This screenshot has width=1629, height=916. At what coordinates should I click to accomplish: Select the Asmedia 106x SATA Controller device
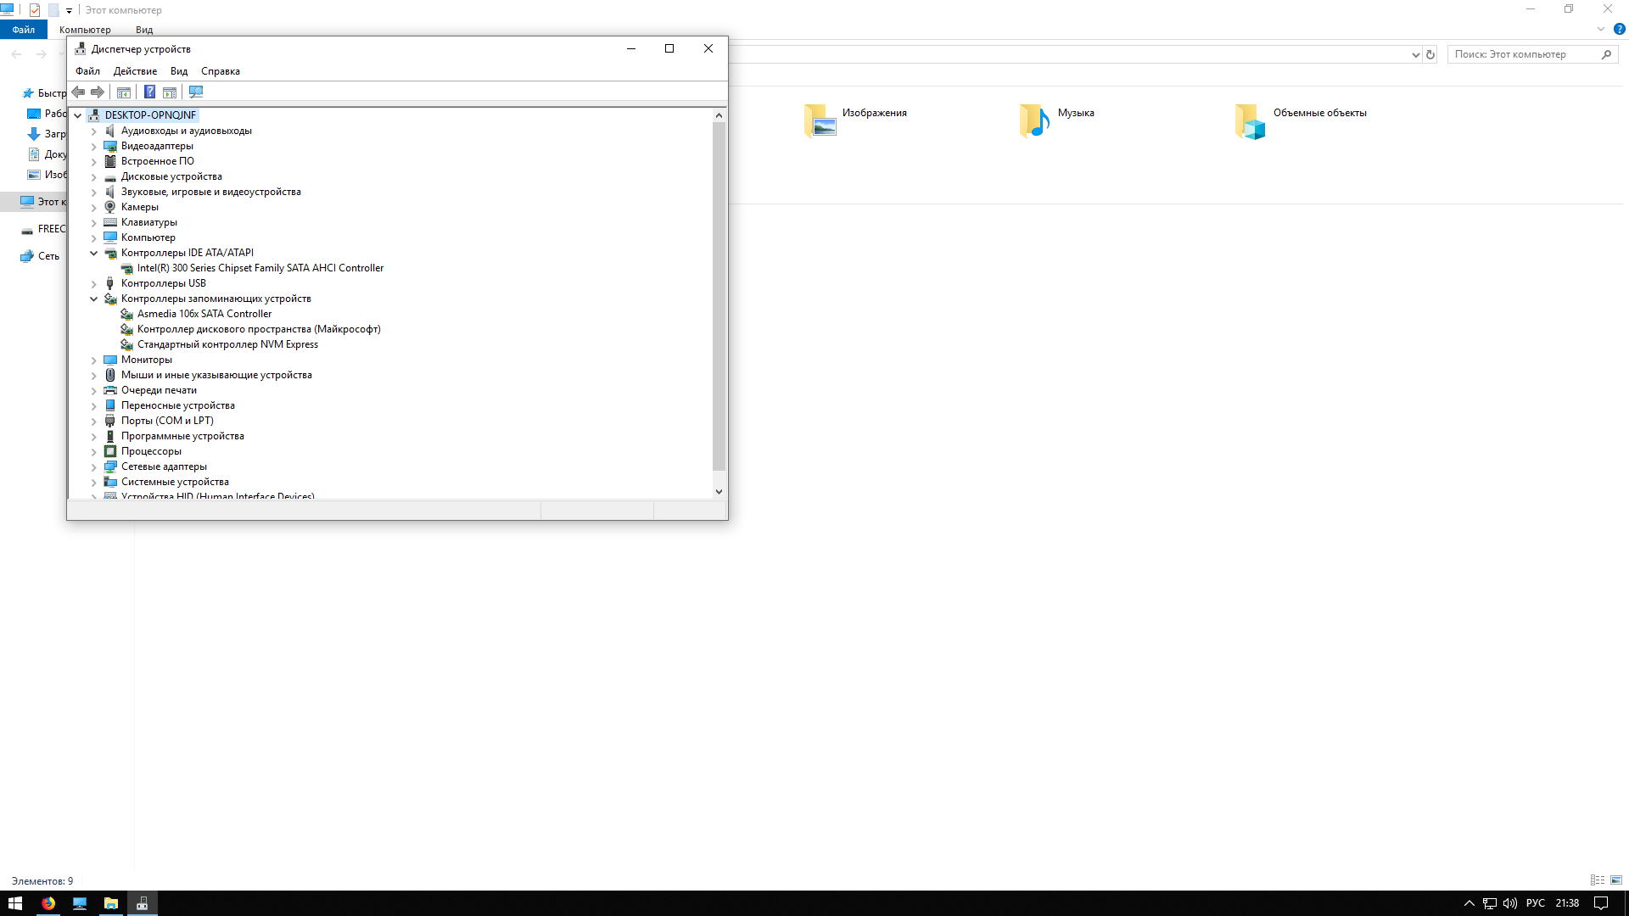click(204, 314)
